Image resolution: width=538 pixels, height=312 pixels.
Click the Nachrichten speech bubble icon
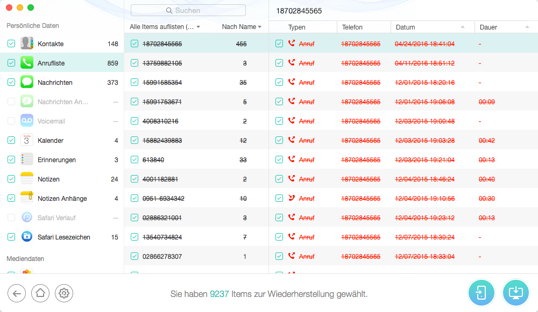pyautogui.click(x=27, y=82)
